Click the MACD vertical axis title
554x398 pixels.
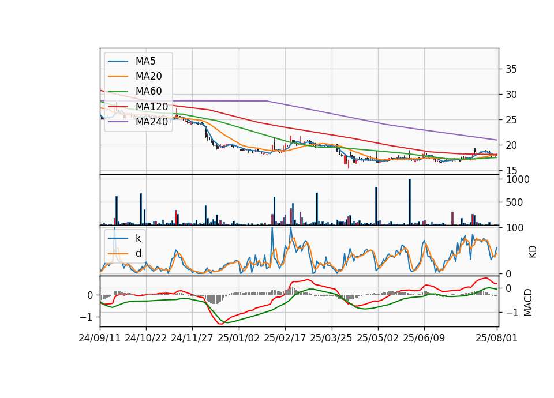(x=528, y=302)
